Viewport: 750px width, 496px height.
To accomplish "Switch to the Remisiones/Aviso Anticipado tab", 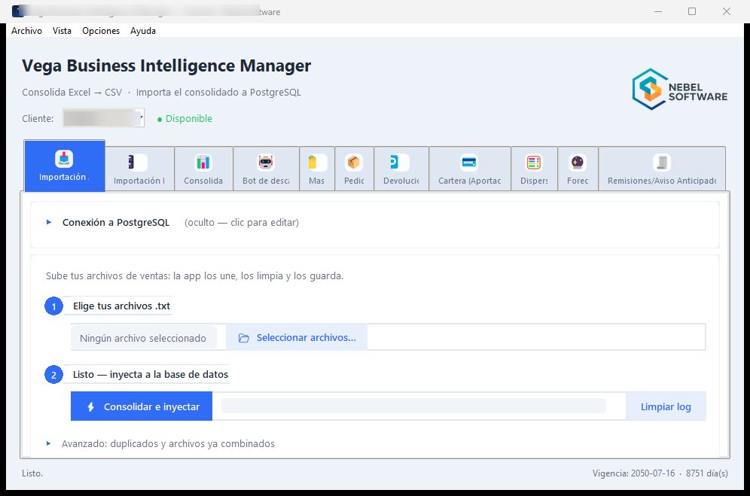I will tap(662, 169).
